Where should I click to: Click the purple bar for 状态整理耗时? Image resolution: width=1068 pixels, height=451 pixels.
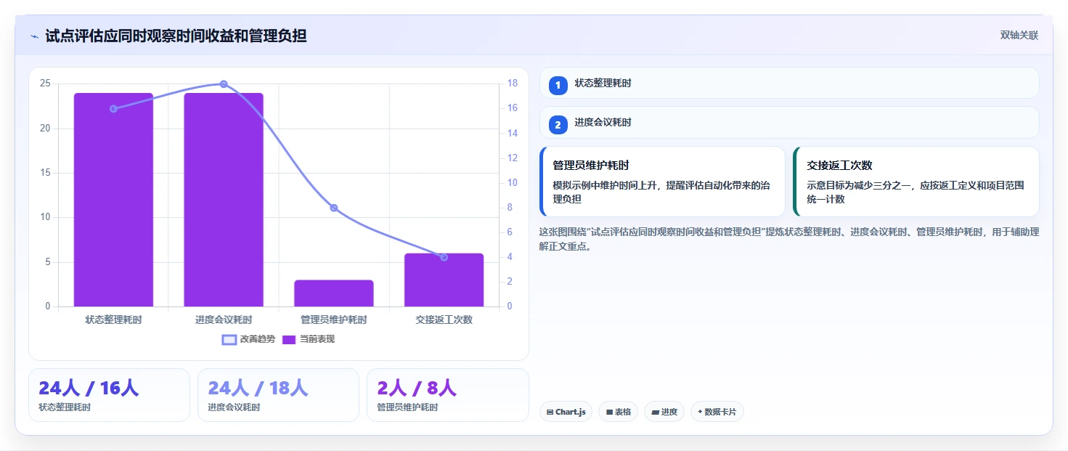pos(113,200)
